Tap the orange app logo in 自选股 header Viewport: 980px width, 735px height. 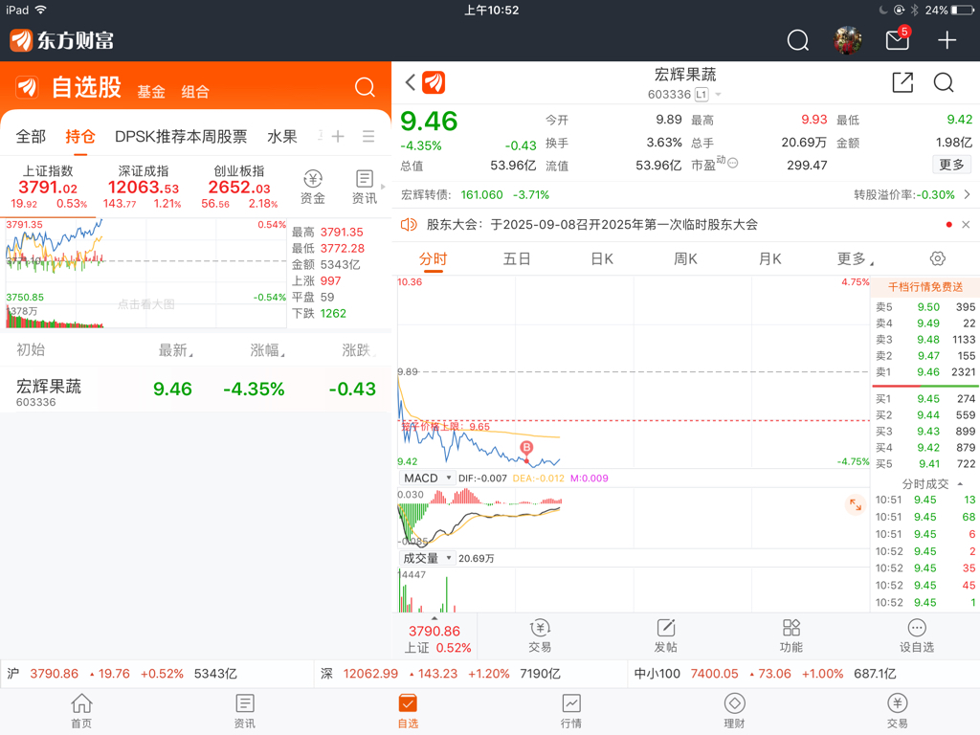point(27,87)
